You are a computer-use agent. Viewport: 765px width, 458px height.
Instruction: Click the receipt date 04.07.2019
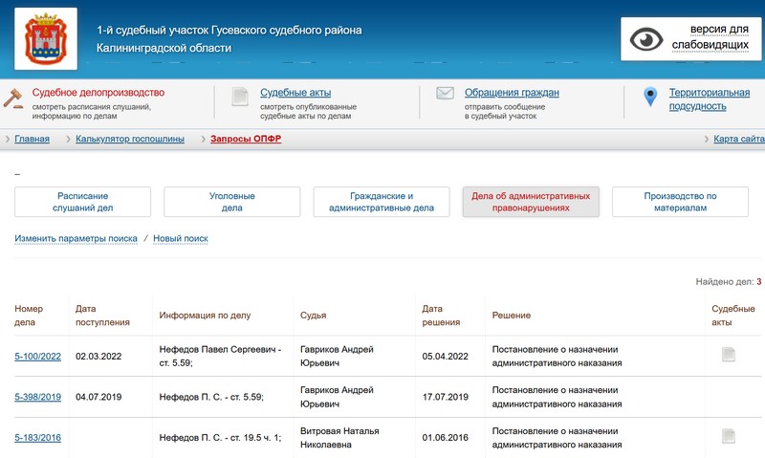(98, 397)
